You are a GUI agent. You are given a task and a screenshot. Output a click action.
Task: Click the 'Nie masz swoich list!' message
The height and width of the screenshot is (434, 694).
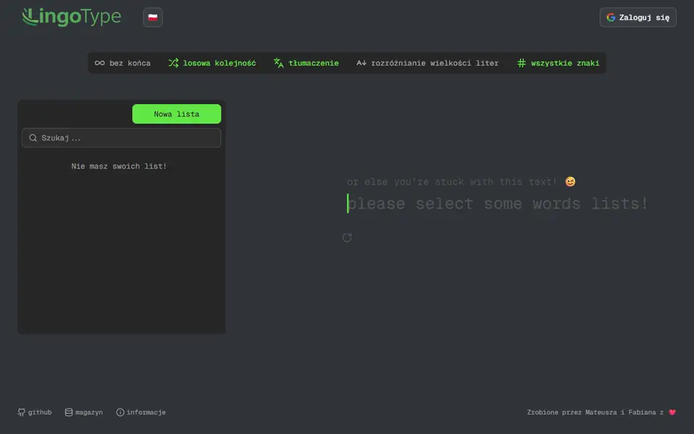[x=119, y=166]
